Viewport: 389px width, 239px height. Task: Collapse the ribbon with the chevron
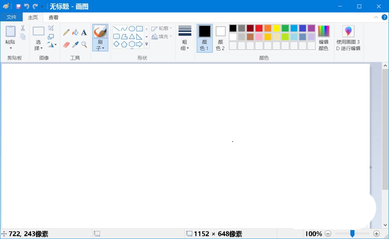click(376, 17)
